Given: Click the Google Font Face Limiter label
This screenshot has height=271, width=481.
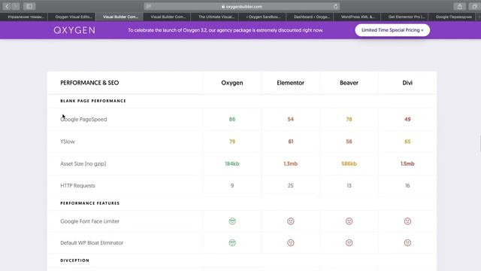Looking at the screenshot, I should pos(89,221).
